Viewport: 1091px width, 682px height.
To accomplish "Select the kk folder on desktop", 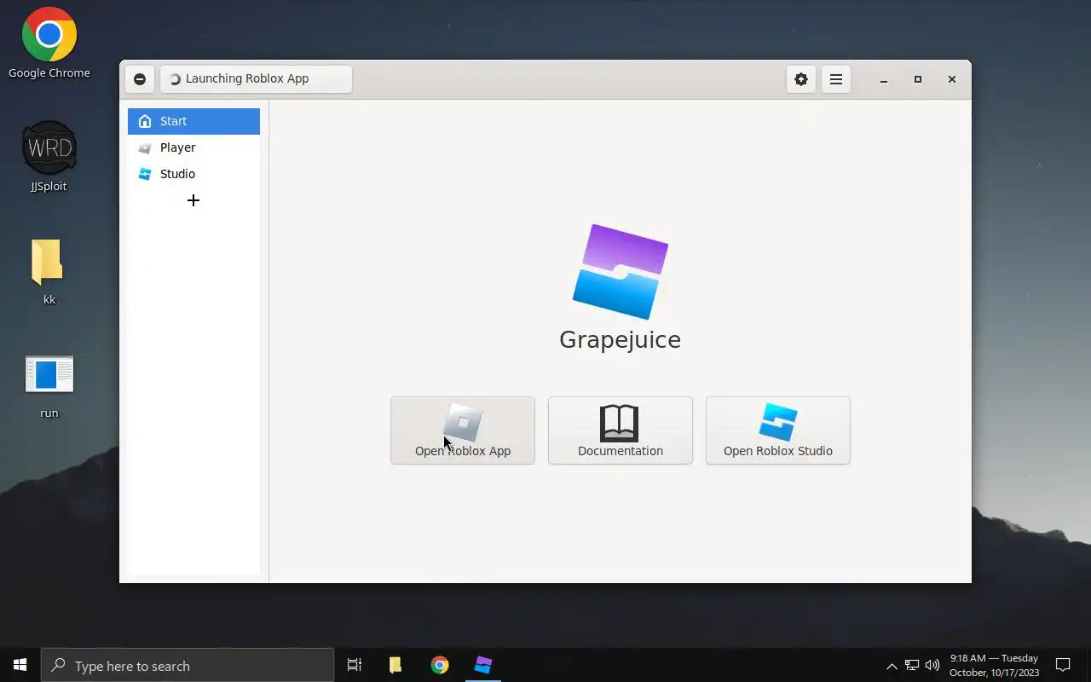I will 49,271.
